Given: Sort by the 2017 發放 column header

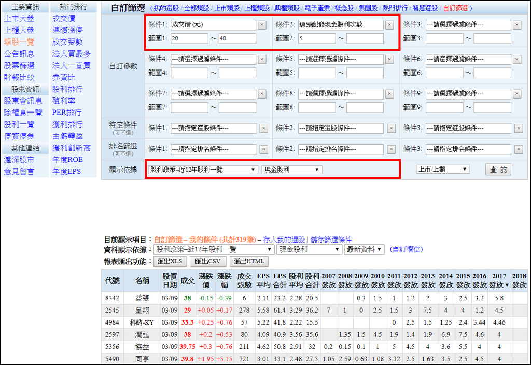Looking at the screenshot, I should [499, 280].
